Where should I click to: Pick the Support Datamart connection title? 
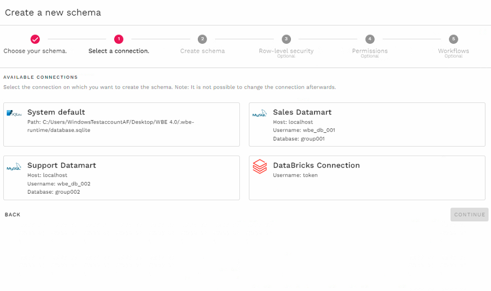pos(62,165)
